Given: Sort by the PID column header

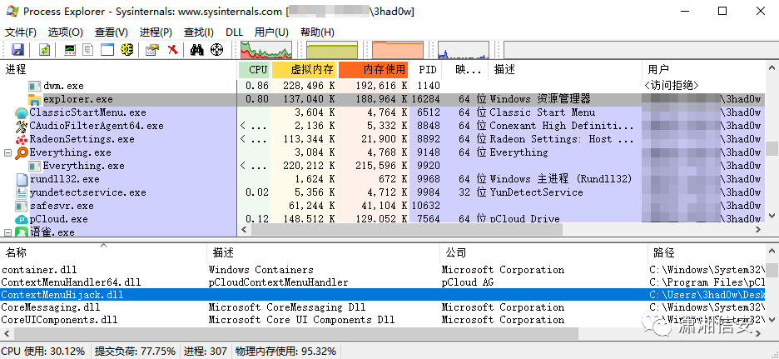Looking at the screenshot, I should tap(425, 70).
